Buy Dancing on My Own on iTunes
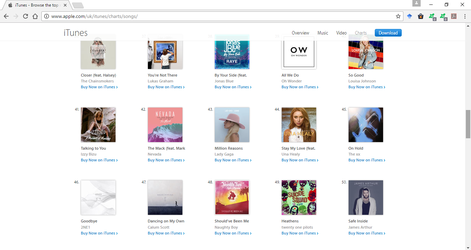The width and height of the screenshot is (471, 250). click(166, 233)
